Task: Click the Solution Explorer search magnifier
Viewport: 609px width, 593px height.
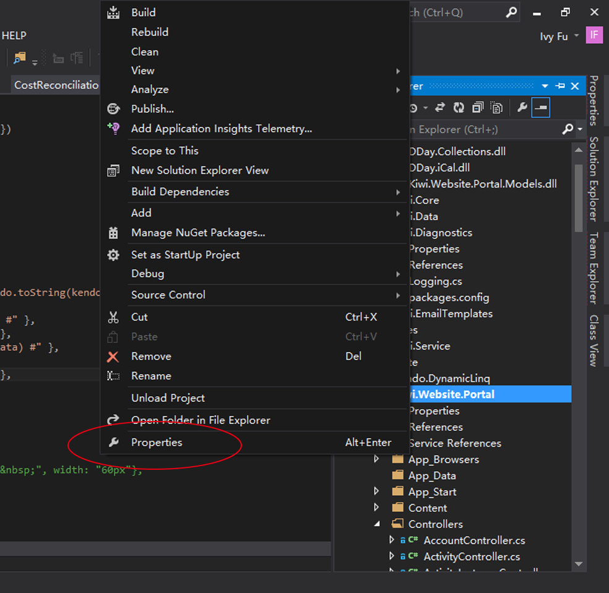Action: click(568, 129)
